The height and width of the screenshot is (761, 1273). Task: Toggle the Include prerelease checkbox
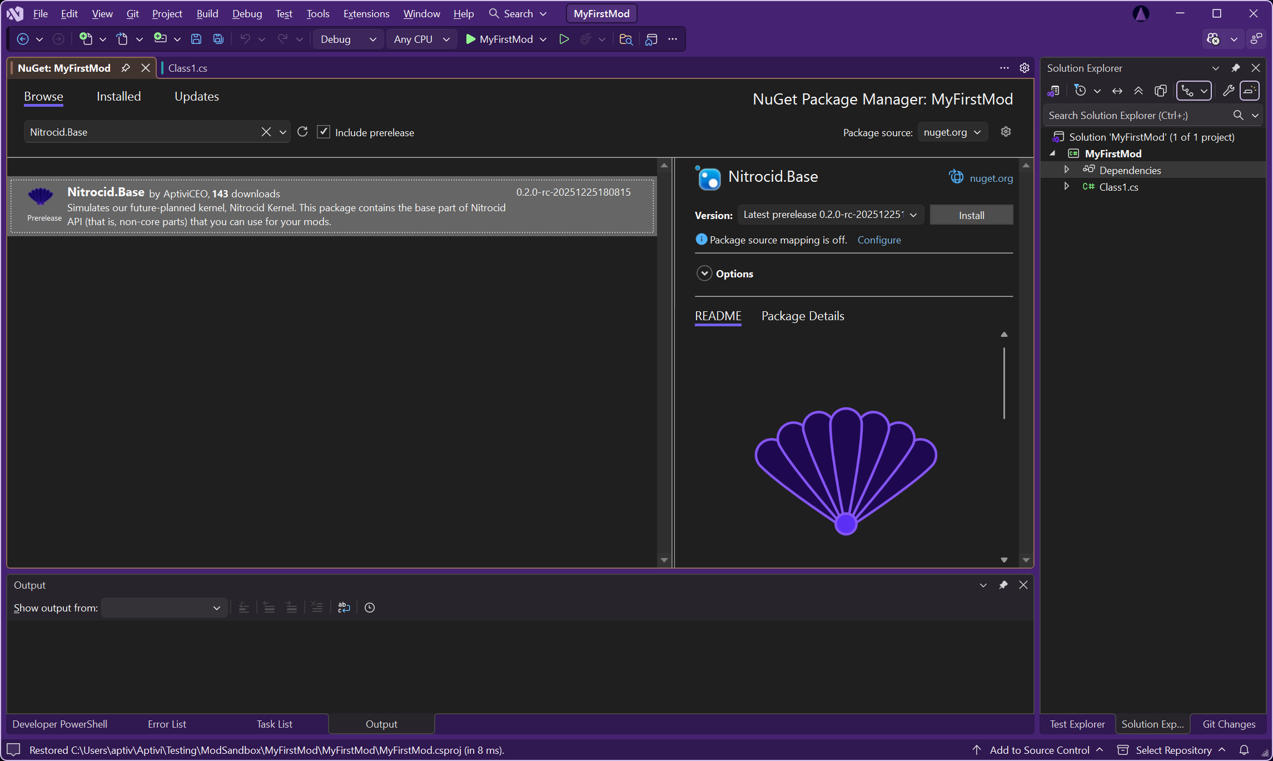pyautogui.click(x=324, y=132)
